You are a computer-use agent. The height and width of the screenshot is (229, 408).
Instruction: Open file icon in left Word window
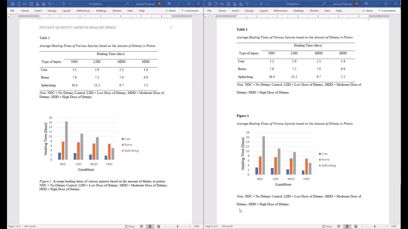pyautogui.click(x=25, y=4)
